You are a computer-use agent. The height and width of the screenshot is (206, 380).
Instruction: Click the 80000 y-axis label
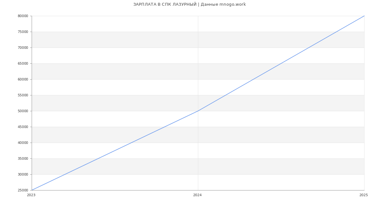coord(23,16)
